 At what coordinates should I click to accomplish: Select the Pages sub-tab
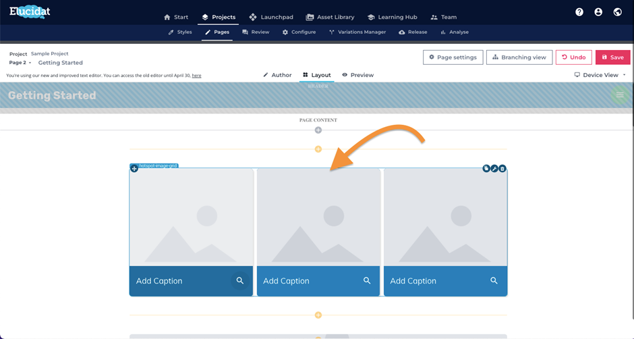(217, 32)
